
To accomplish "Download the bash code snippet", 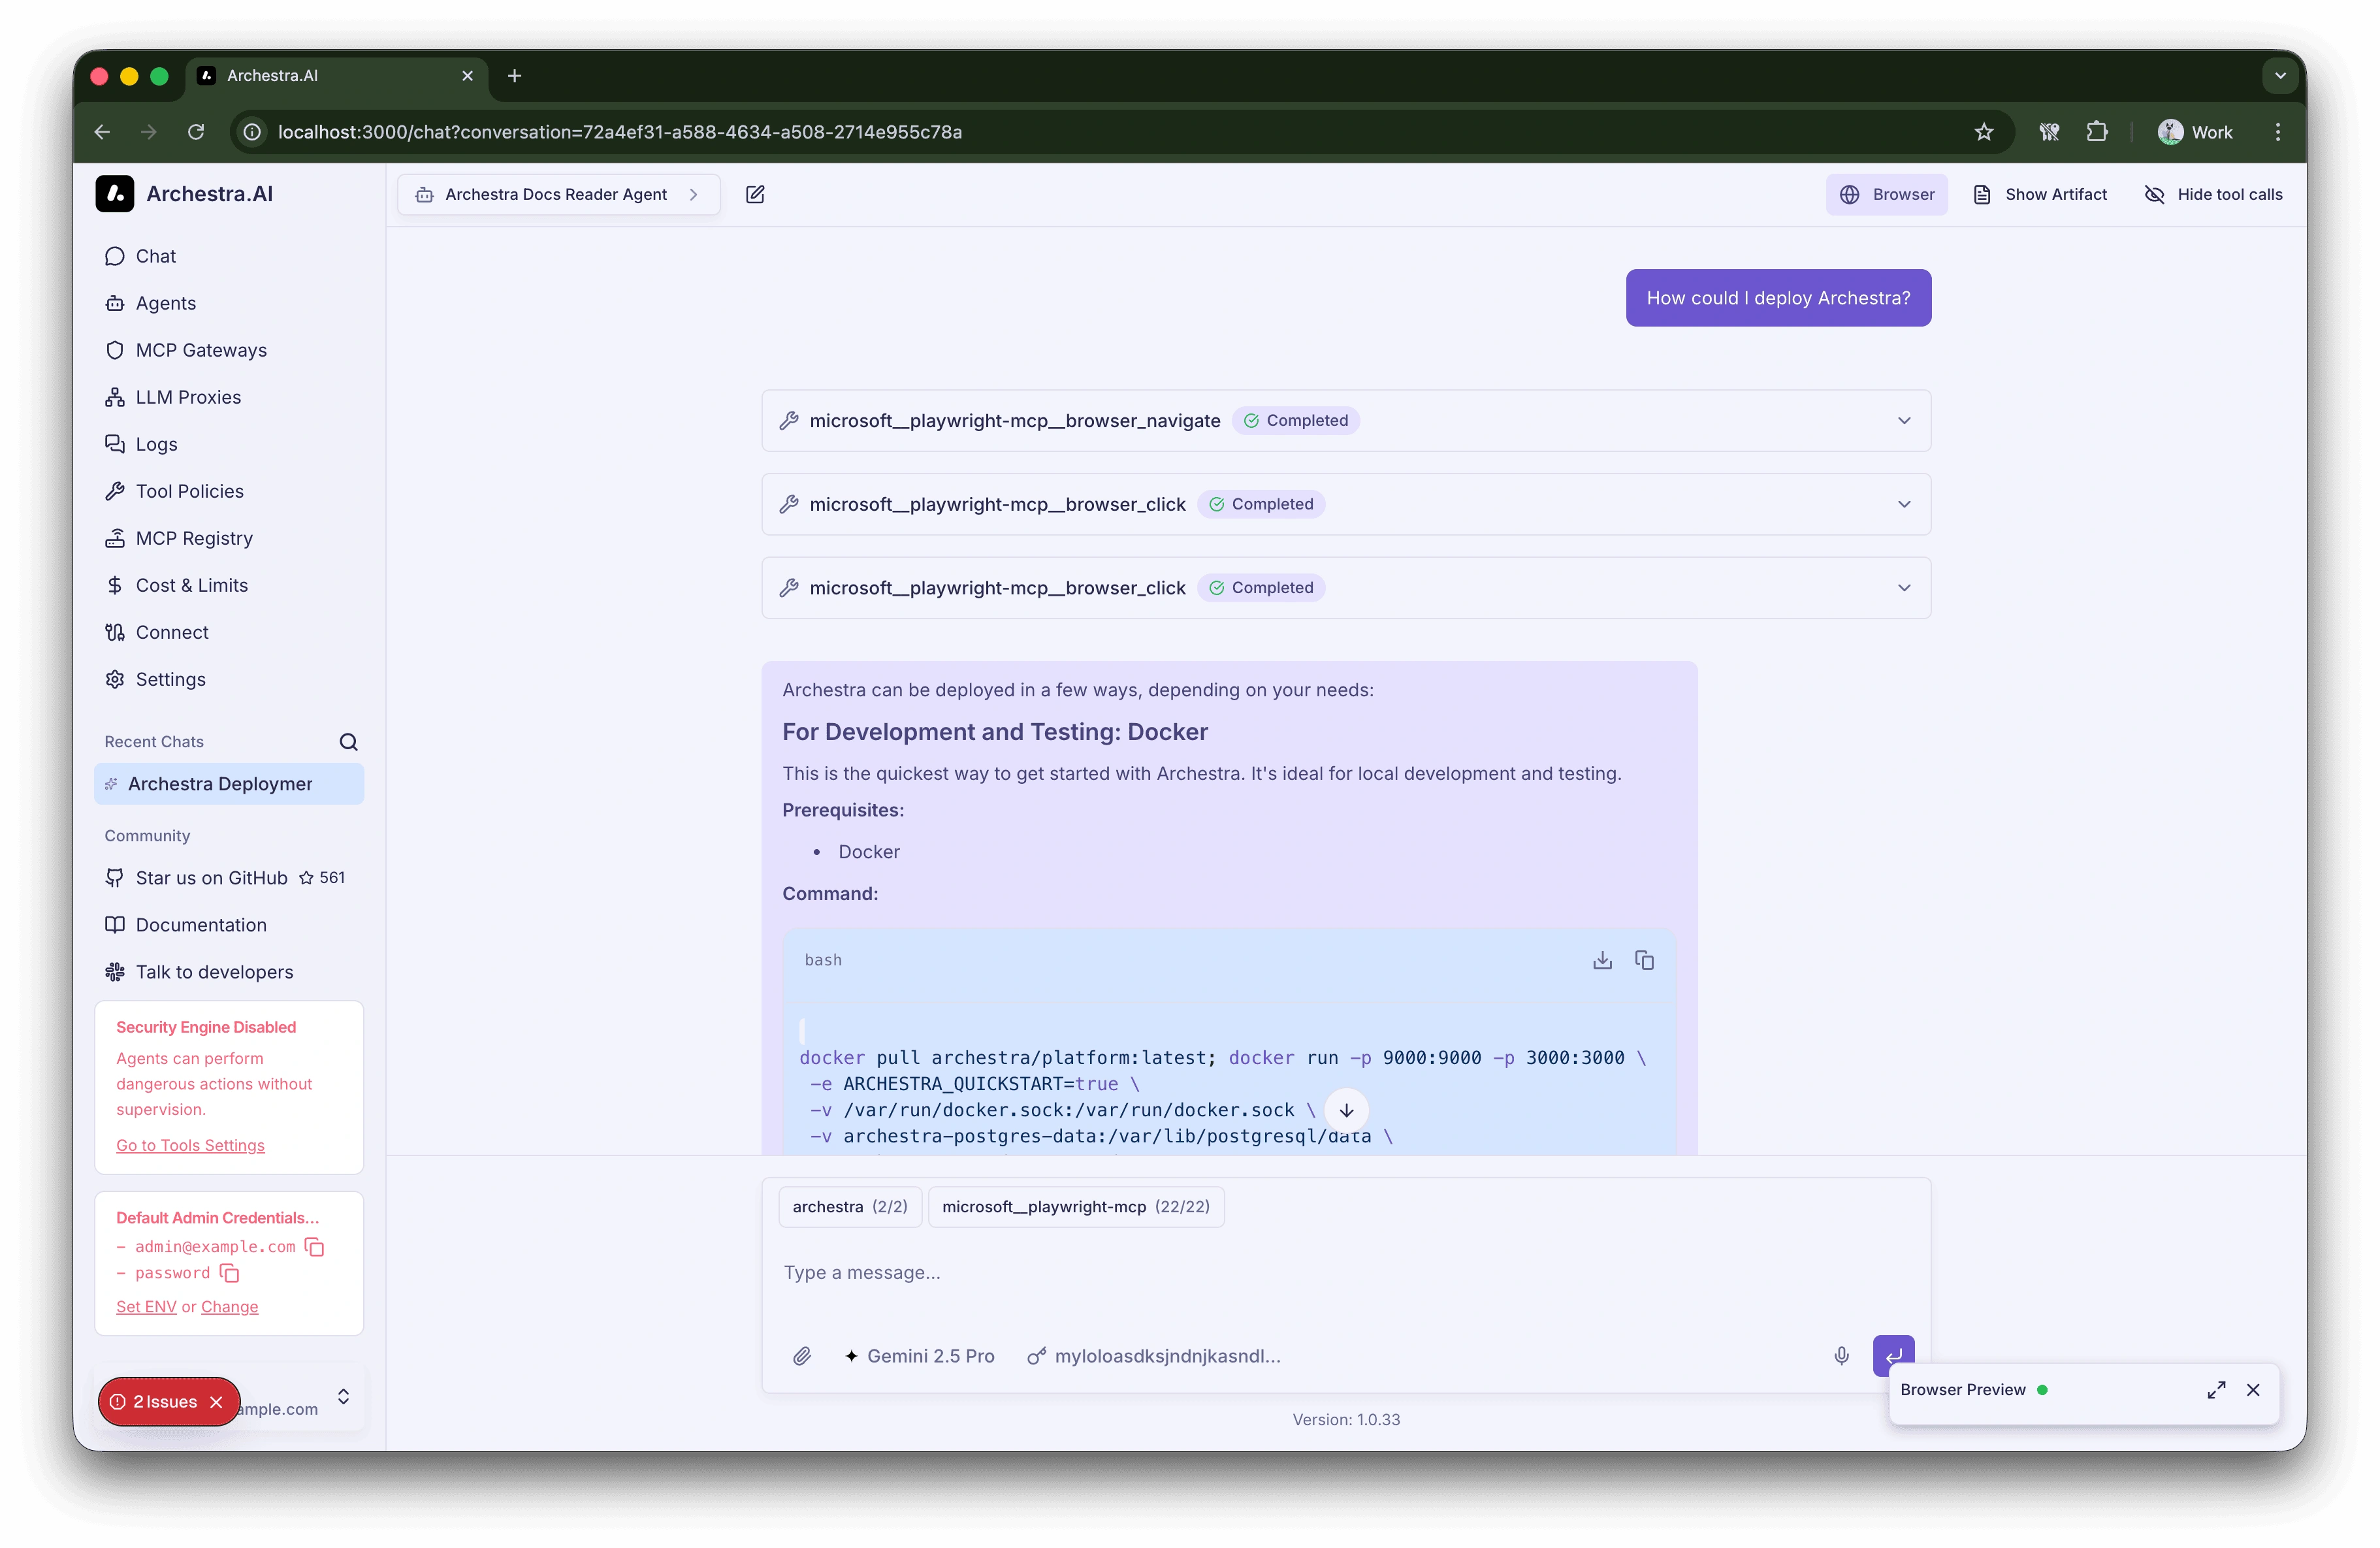I will pos(1602,959).
